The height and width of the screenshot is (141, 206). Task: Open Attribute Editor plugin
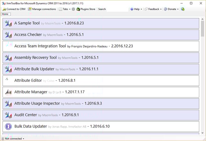click(x=101, y=81)
